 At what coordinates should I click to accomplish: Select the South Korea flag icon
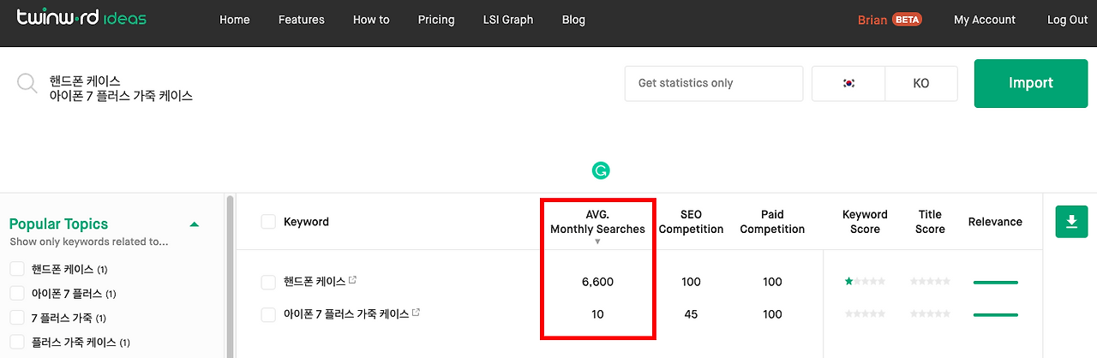click(848, 83)
